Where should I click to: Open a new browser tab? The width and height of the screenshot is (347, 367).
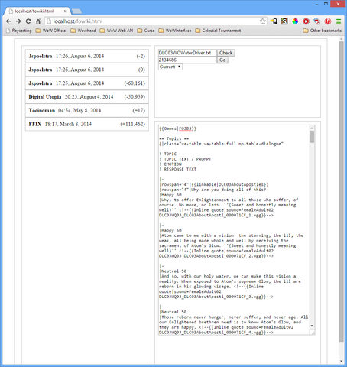76,11
